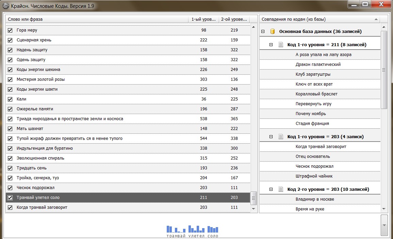Click document icon beside Код 1-го уровня = 203
This screenshot has width=393, height=239.
tap(281, 136)
